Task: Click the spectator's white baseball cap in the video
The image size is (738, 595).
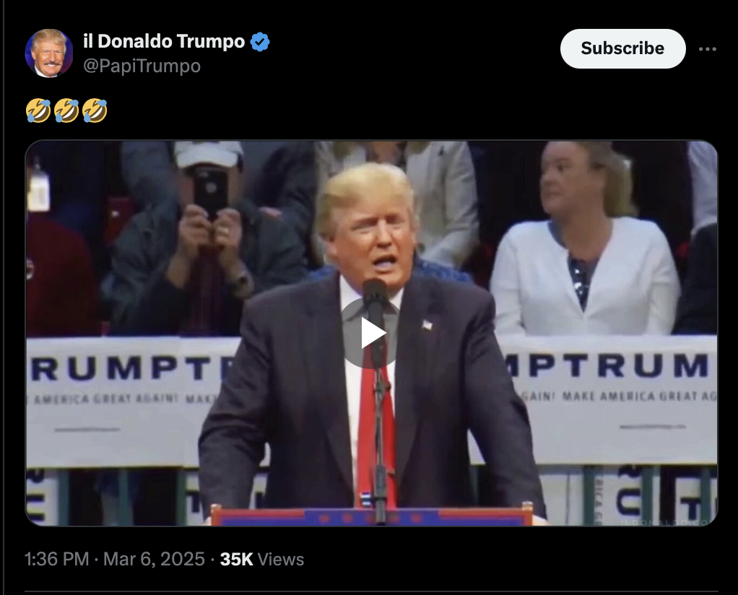Action: [209, 154]
